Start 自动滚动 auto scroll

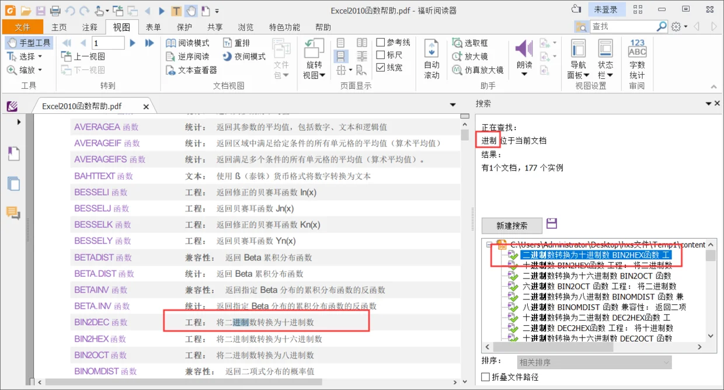tap(431, 59)
